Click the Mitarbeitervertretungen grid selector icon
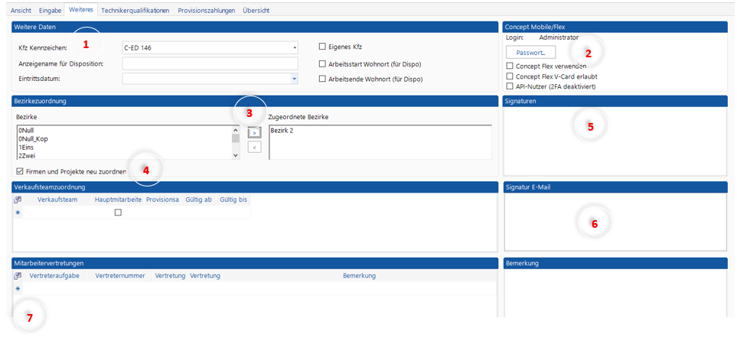This screenshot has width=737, height=337. tap(18, 276)
